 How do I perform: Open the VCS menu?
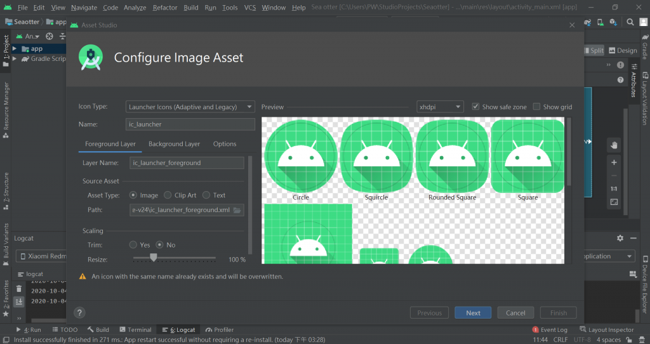[x=250, y=8]
